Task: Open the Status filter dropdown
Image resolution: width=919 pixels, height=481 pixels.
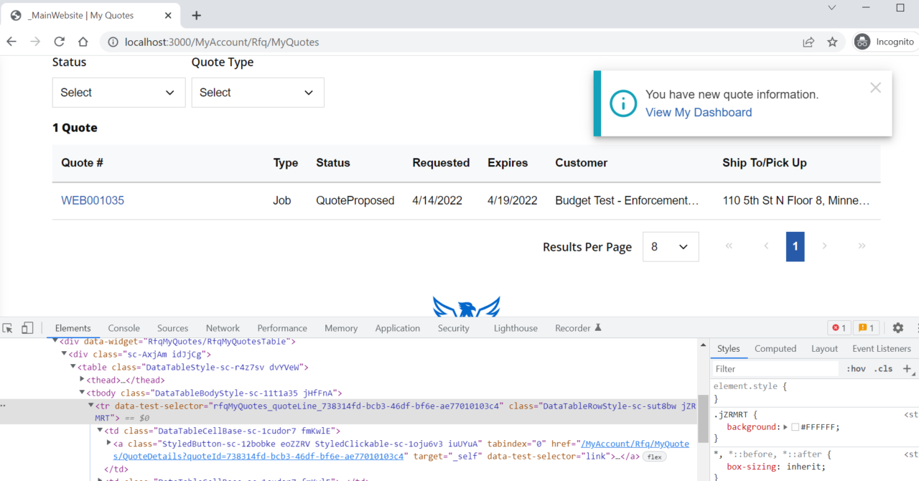Action: click(x=118, y=93)
